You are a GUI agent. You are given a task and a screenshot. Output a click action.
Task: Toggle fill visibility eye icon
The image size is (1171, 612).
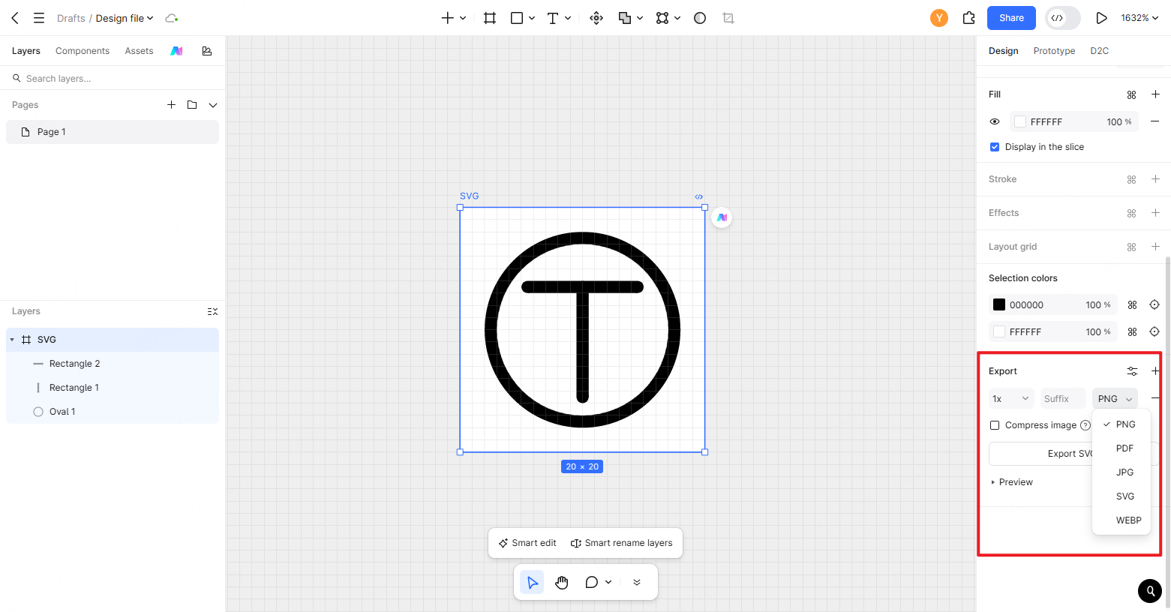click(x=995, y=121)
